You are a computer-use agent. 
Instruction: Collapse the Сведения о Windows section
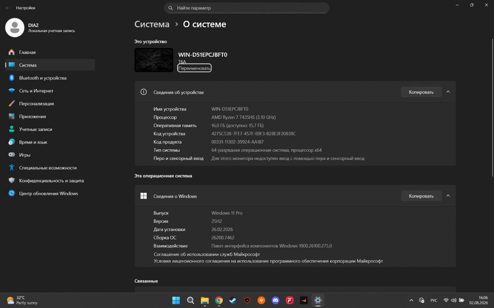[448, 196]
